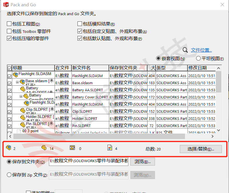Image resolution: width=229 pixels, height=193 pixels.
Task: Click the 标题 column header
Action: (33, 68)
